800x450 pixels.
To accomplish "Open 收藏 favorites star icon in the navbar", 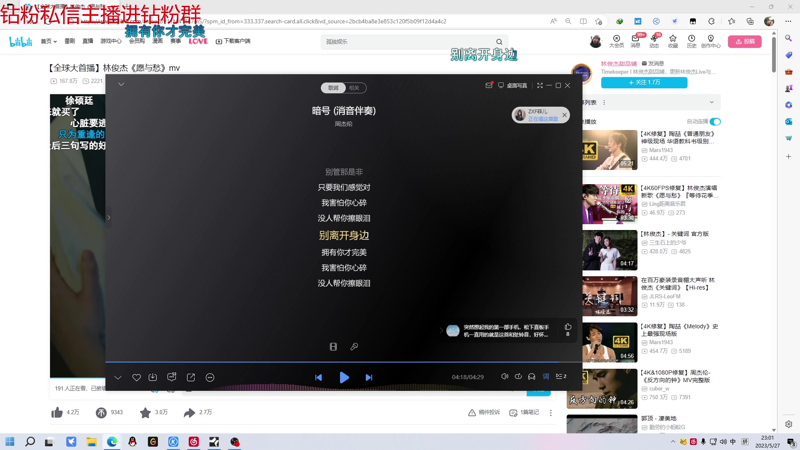I will 672,41.
